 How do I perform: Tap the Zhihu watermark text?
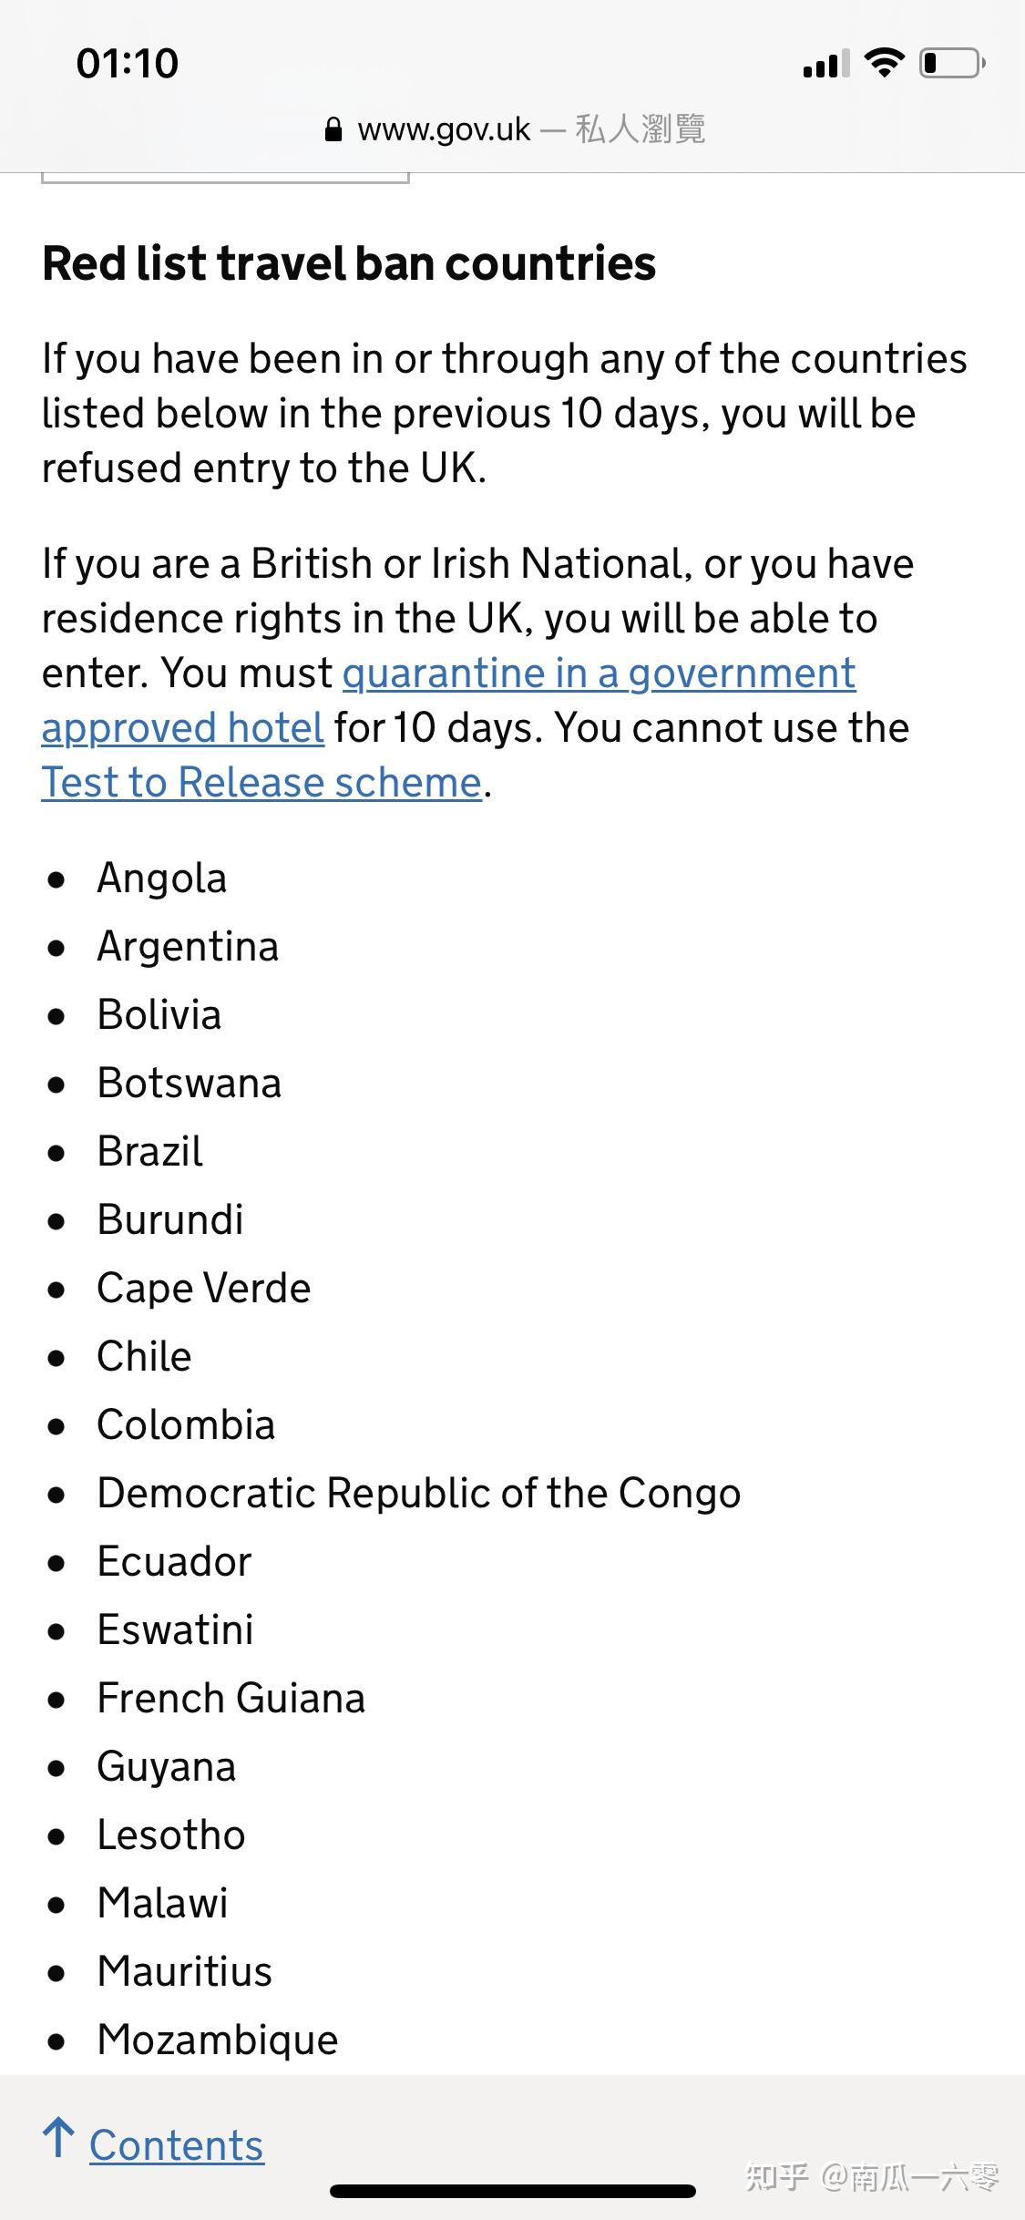(872, 2178)
